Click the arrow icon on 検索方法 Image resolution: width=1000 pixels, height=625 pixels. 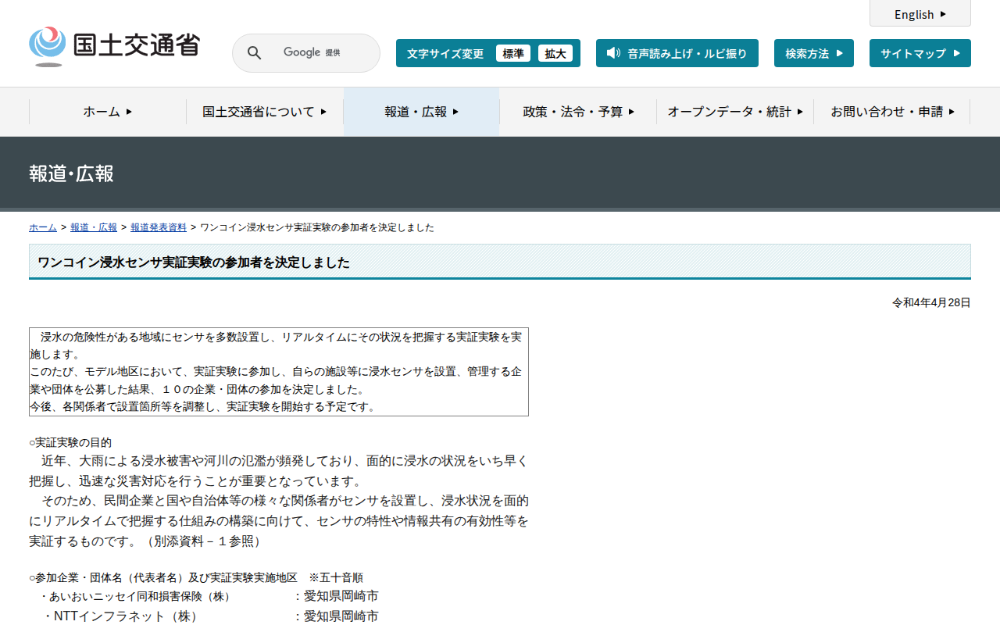[x=840, y=53]
